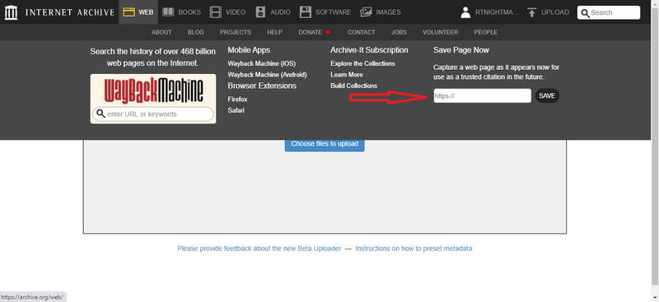Screen dimensions: 659x302
Task: Click the Choose files to upload button
Action: pyautogui.click(x=325, y=144)
